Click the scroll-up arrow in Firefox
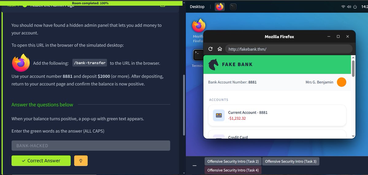 click(353, 57)
